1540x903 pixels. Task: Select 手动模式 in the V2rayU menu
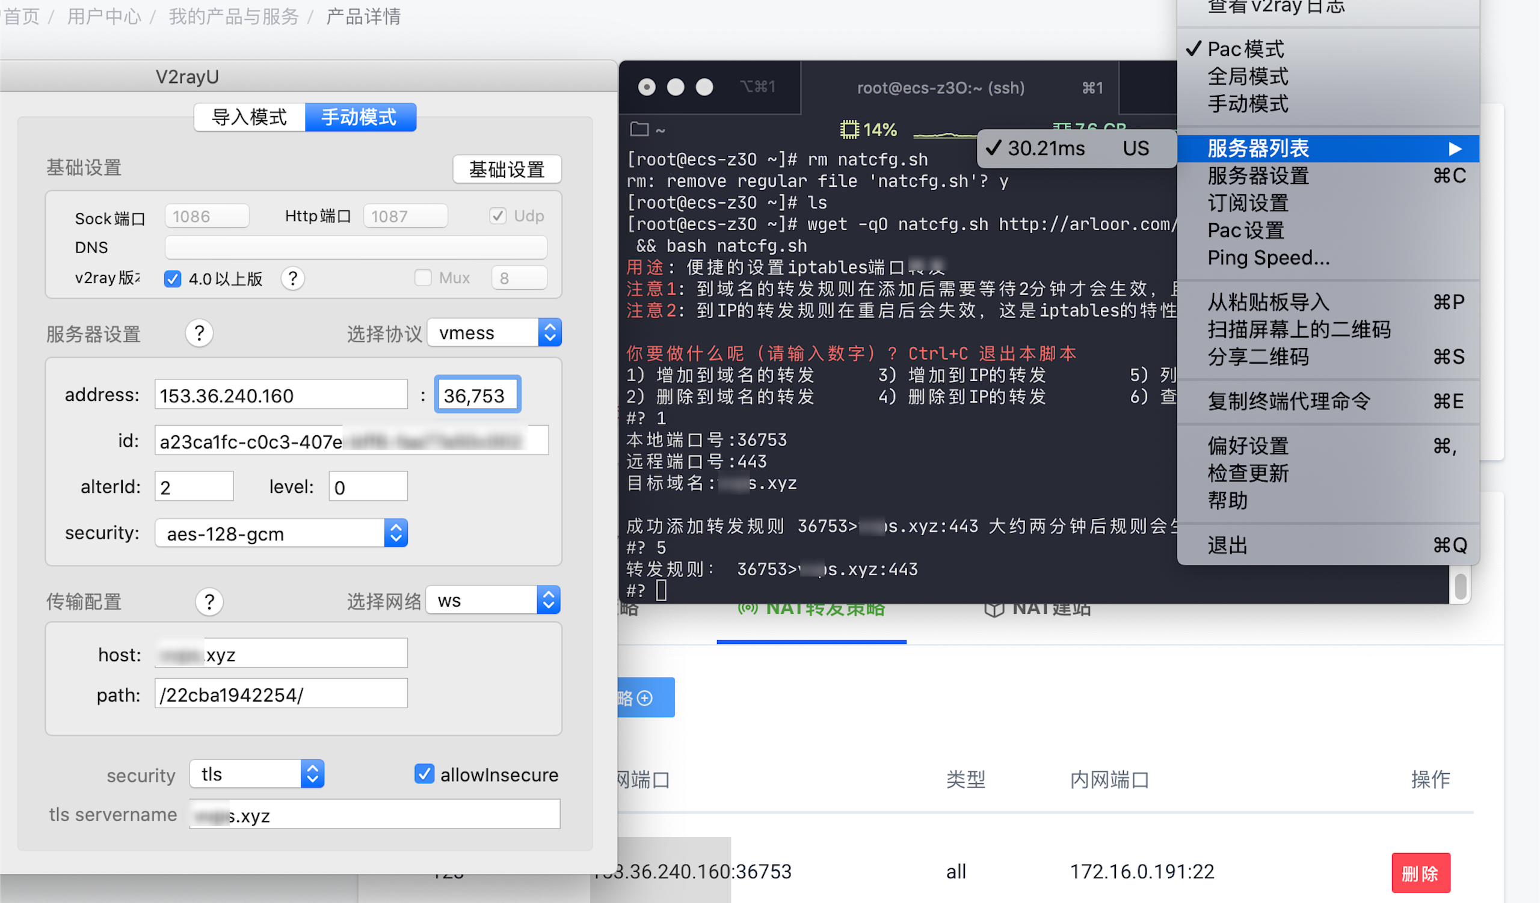point(1328,104)
